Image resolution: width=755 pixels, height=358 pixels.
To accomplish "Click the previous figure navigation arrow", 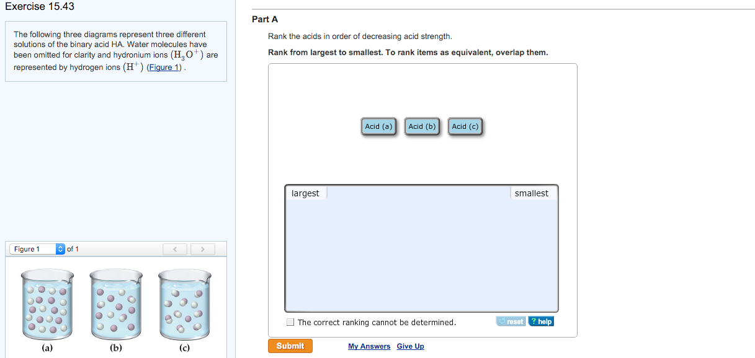I will (x=174, y=248).
